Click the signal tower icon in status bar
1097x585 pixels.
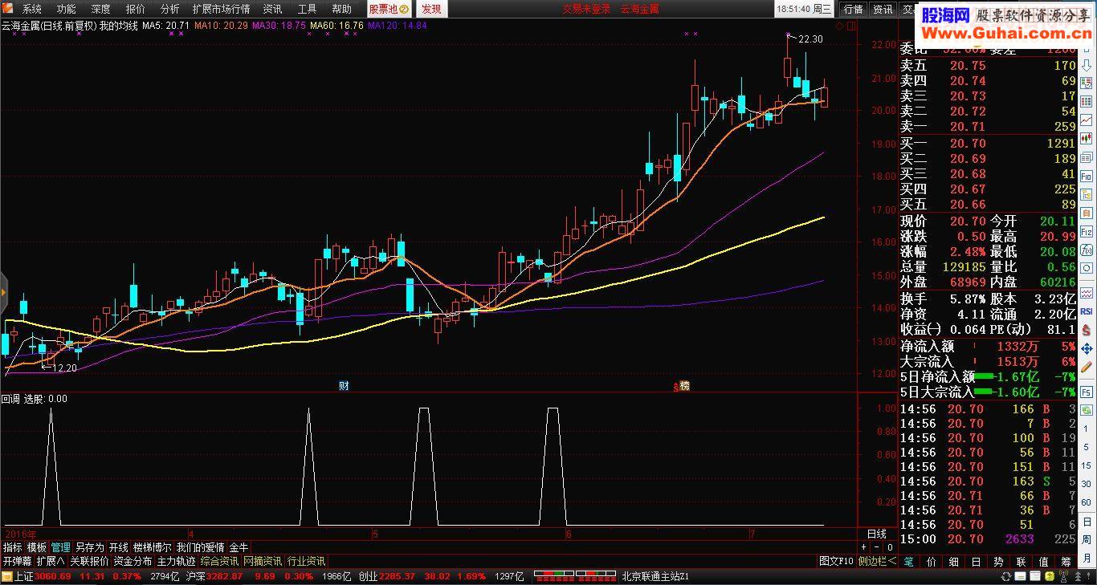point(1064,575)
